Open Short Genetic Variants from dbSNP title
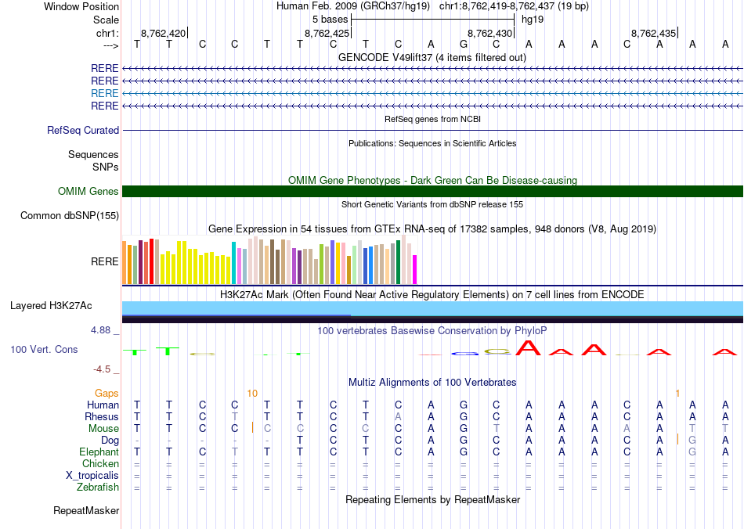 tap(432, 204)
